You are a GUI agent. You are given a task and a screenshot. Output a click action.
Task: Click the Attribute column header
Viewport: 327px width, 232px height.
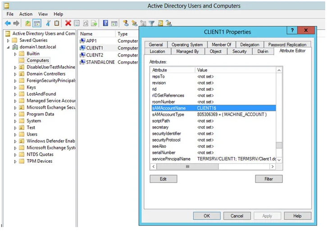pyautogui.click(x=173, y=70)
